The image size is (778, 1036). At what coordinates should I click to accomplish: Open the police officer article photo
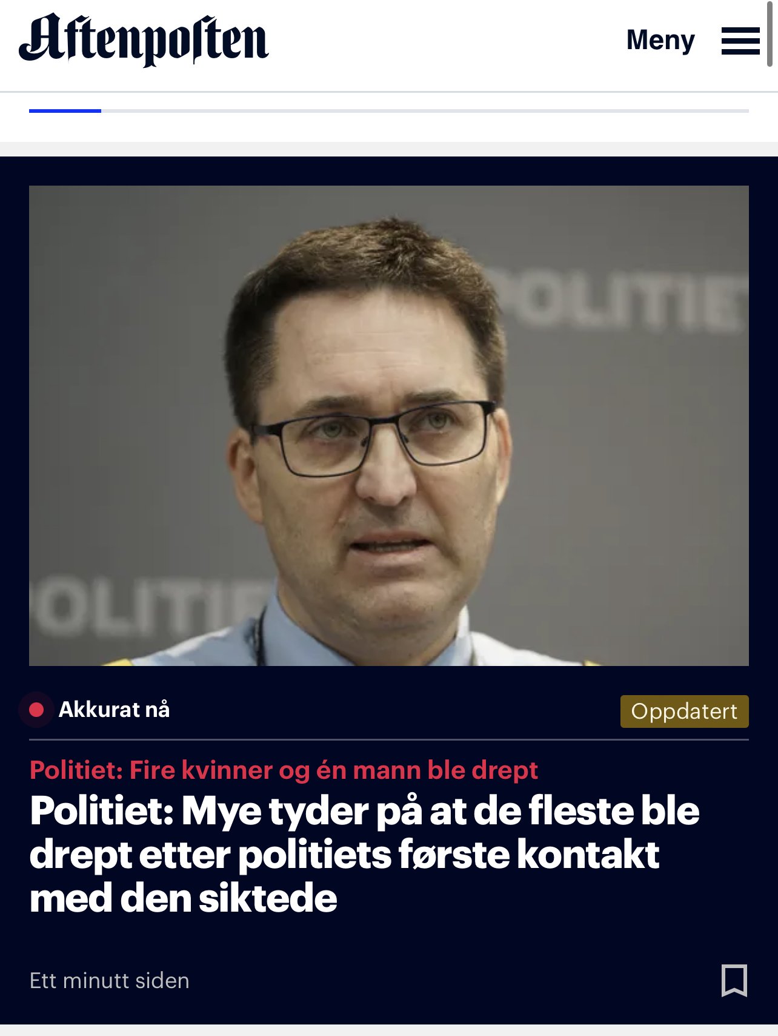[389, 426]
